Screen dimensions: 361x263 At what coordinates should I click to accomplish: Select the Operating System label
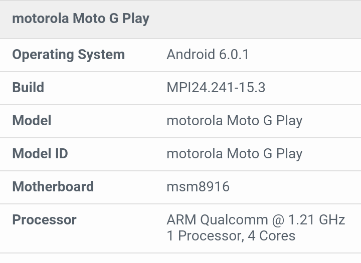tap(68, 55)
